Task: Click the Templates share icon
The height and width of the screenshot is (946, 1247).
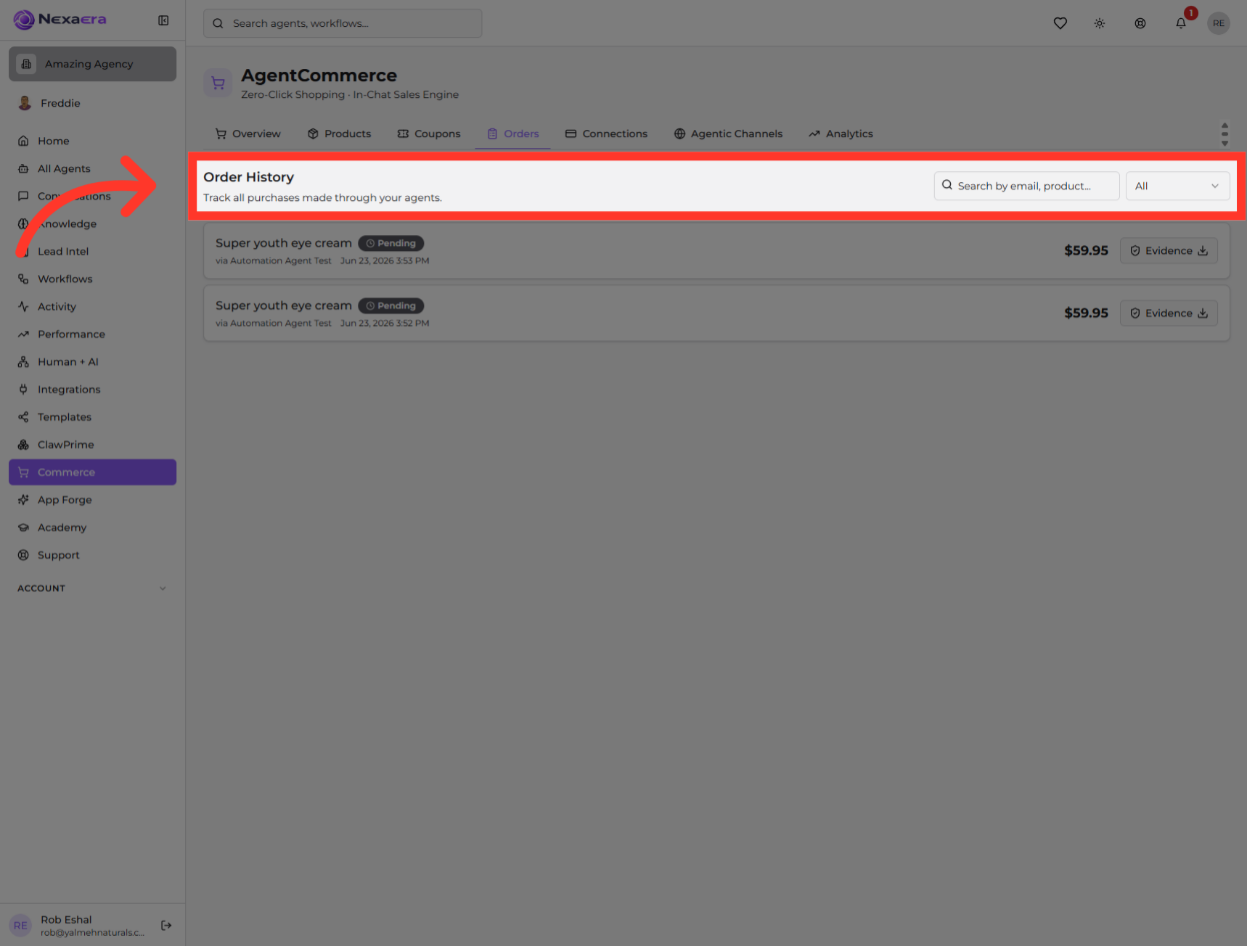Action: click(x=23, y=416)
